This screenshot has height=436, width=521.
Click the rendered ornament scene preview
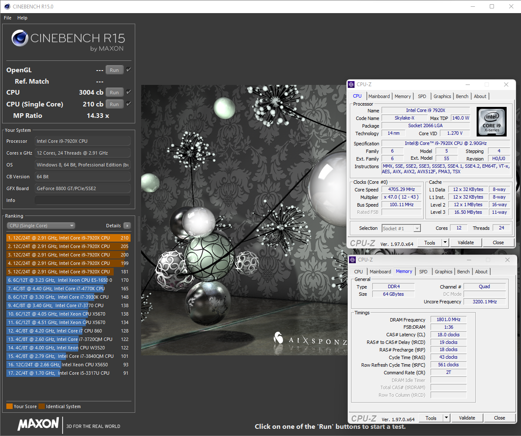(244, 220)
